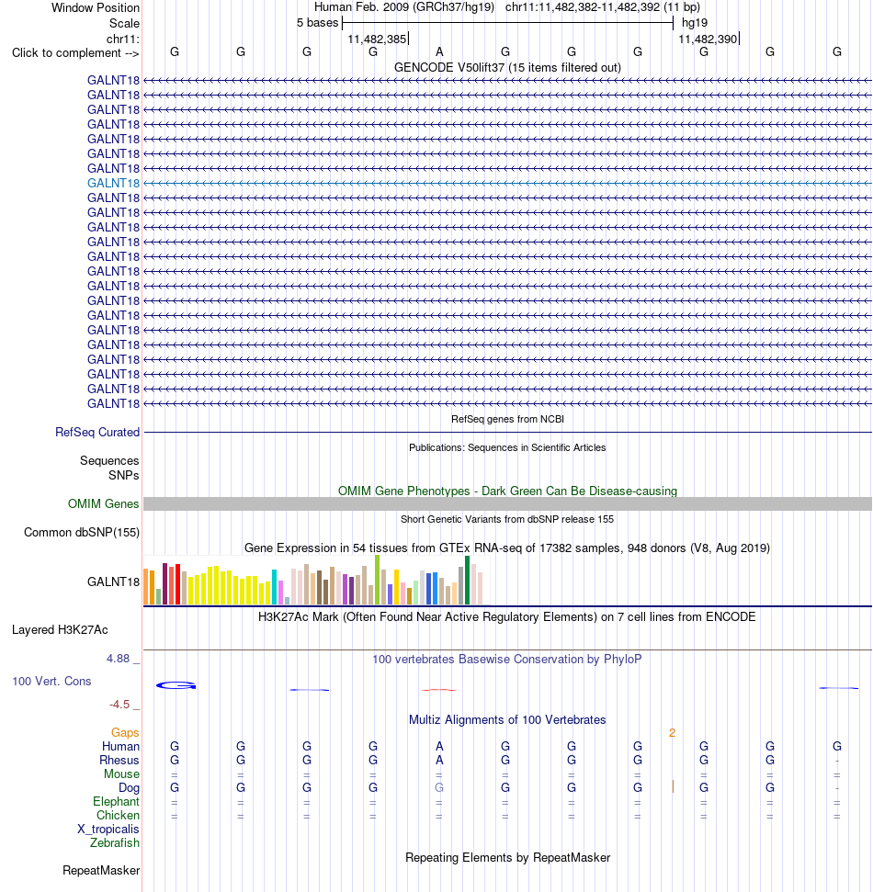
Task: Click the dark green GTEx expression bar
Action: 467,581
